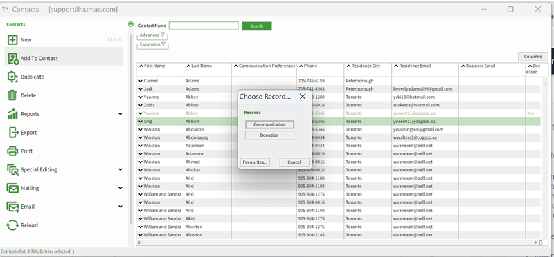Click the Special Editing icon

click(x=12, y=169)
